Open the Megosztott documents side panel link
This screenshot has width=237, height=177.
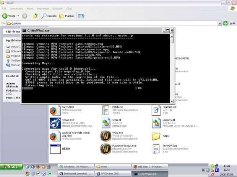(x=13, y=56)
